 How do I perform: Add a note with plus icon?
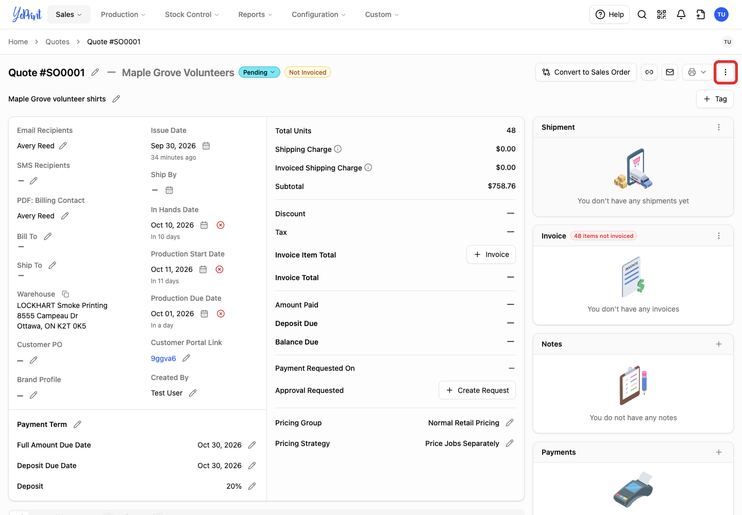pyautogui.click(x=719, y=344)
